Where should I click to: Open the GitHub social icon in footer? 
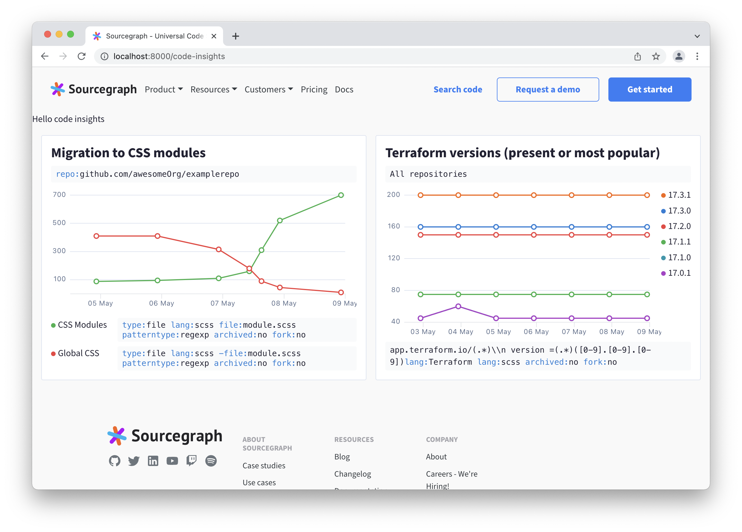tap(114, 461)
